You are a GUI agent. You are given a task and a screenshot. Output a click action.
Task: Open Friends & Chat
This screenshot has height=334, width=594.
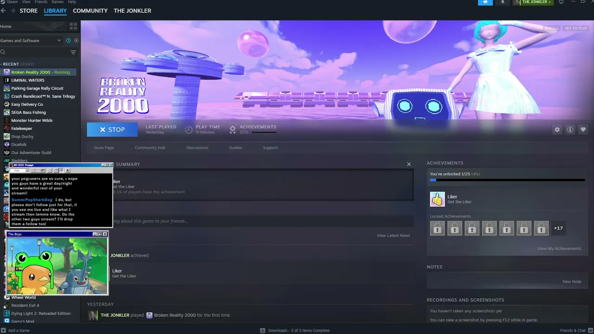[x=575, y=330]
